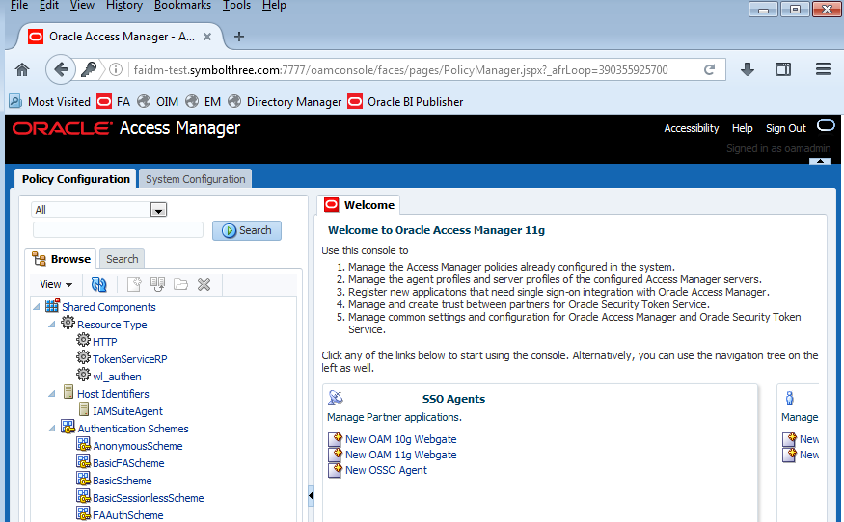Image resolution: width=844 pixels, height=522 pixels.
Task: Open a new browser tab
Action: click(239, 37)
